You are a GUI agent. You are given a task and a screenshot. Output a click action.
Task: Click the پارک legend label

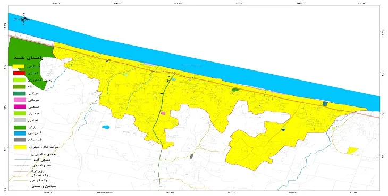[32, 128]
